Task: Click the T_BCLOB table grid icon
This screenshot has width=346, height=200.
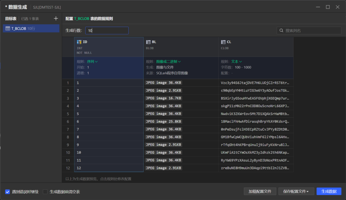Action: coord(8,29)
